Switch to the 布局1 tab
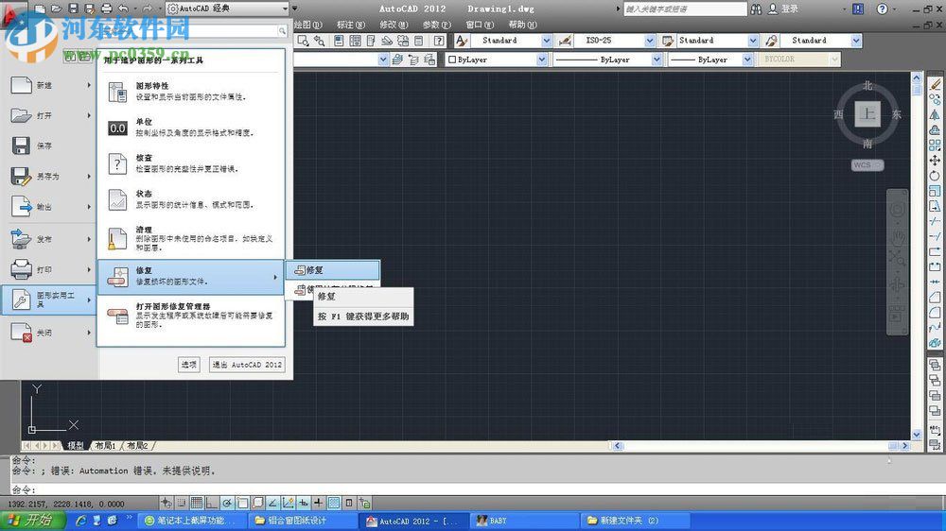 click(105, 445)
